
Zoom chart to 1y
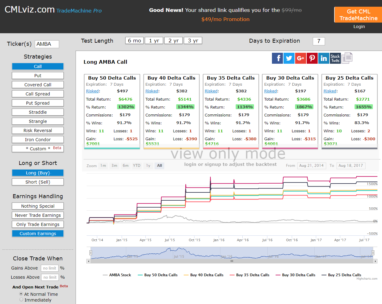(148, 166)
